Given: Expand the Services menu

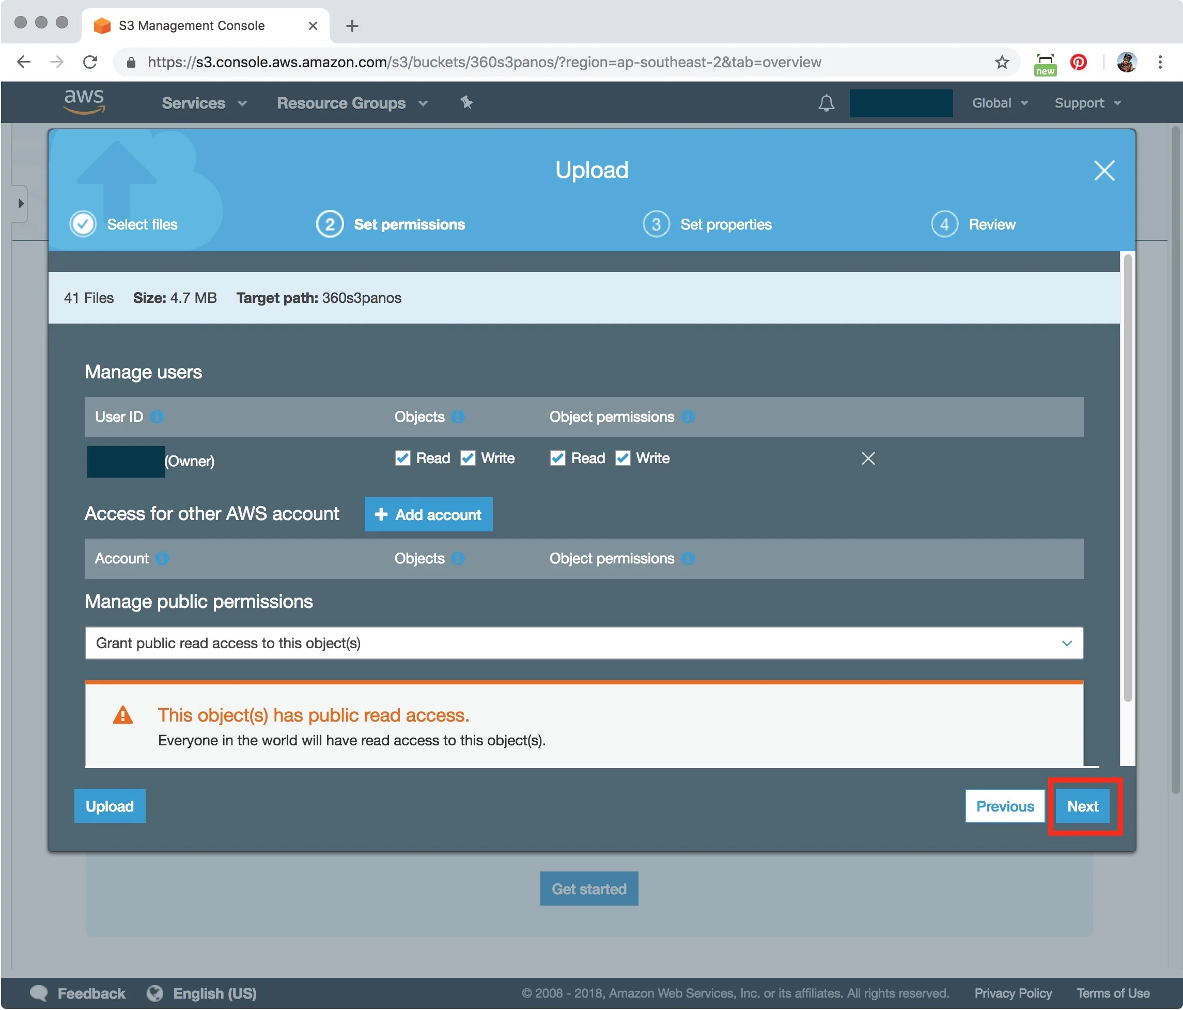Looking at the screenshot, I should click(204, 103).
